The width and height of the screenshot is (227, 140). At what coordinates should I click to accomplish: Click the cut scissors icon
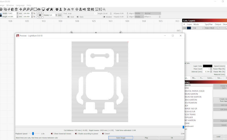[9, 9]
